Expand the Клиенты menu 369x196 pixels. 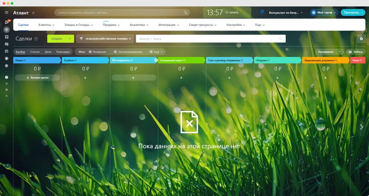(x=46, y=25)
